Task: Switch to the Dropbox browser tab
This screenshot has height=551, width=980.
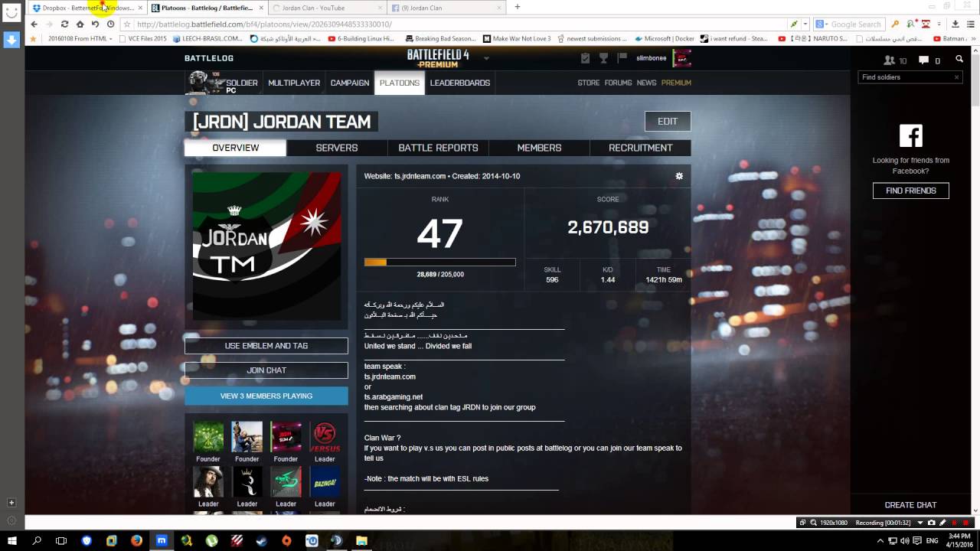Action: click(86, 8)
